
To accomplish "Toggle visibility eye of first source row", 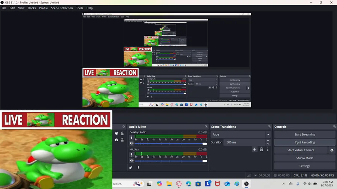I will [x=116, y=133].
